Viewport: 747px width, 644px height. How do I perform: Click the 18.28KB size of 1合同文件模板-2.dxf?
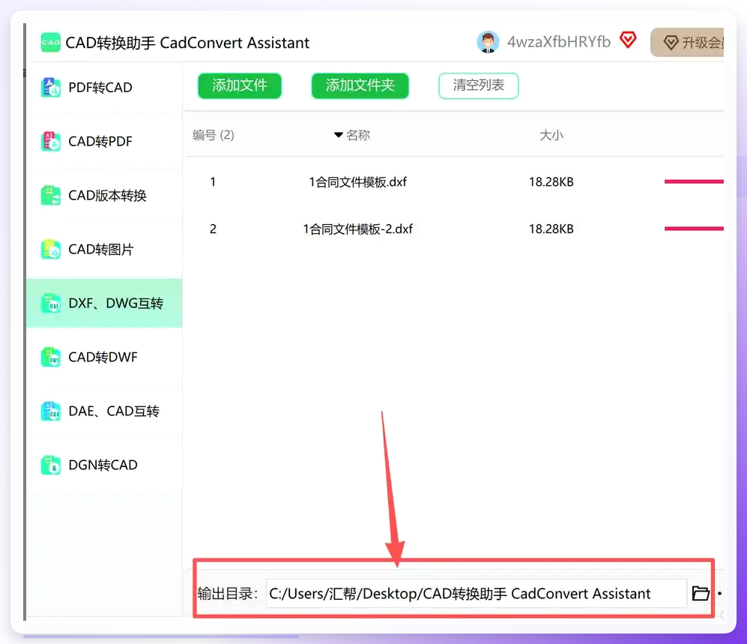pyautogui.click(x=551, y=229)
